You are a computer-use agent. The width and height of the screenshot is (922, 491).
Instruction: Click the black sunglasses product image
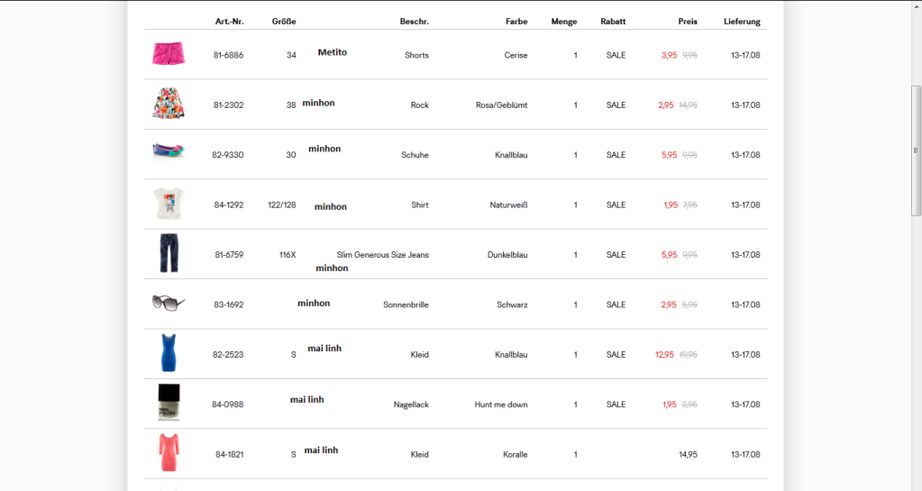[x=169, y=303]
